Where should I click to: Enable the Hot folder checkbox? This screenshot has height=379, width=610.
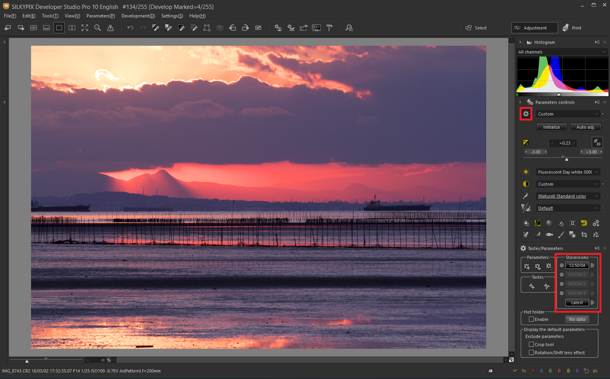pyautogui.click(x=531, y=319)
